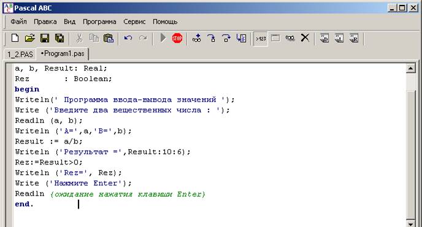Click the toolbar icon labeled R
This screenshot has width=422, height=227.
point(354,38)
